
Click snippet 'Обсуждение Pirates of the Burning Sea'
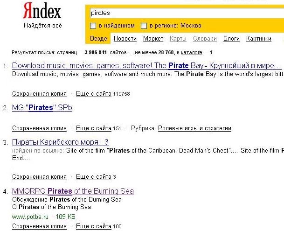[67, 200]
